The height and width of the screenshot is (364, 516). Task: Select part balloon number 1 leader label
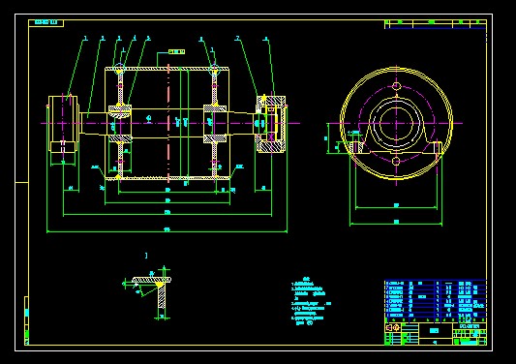pyautogui.click(x=85, y=38)
